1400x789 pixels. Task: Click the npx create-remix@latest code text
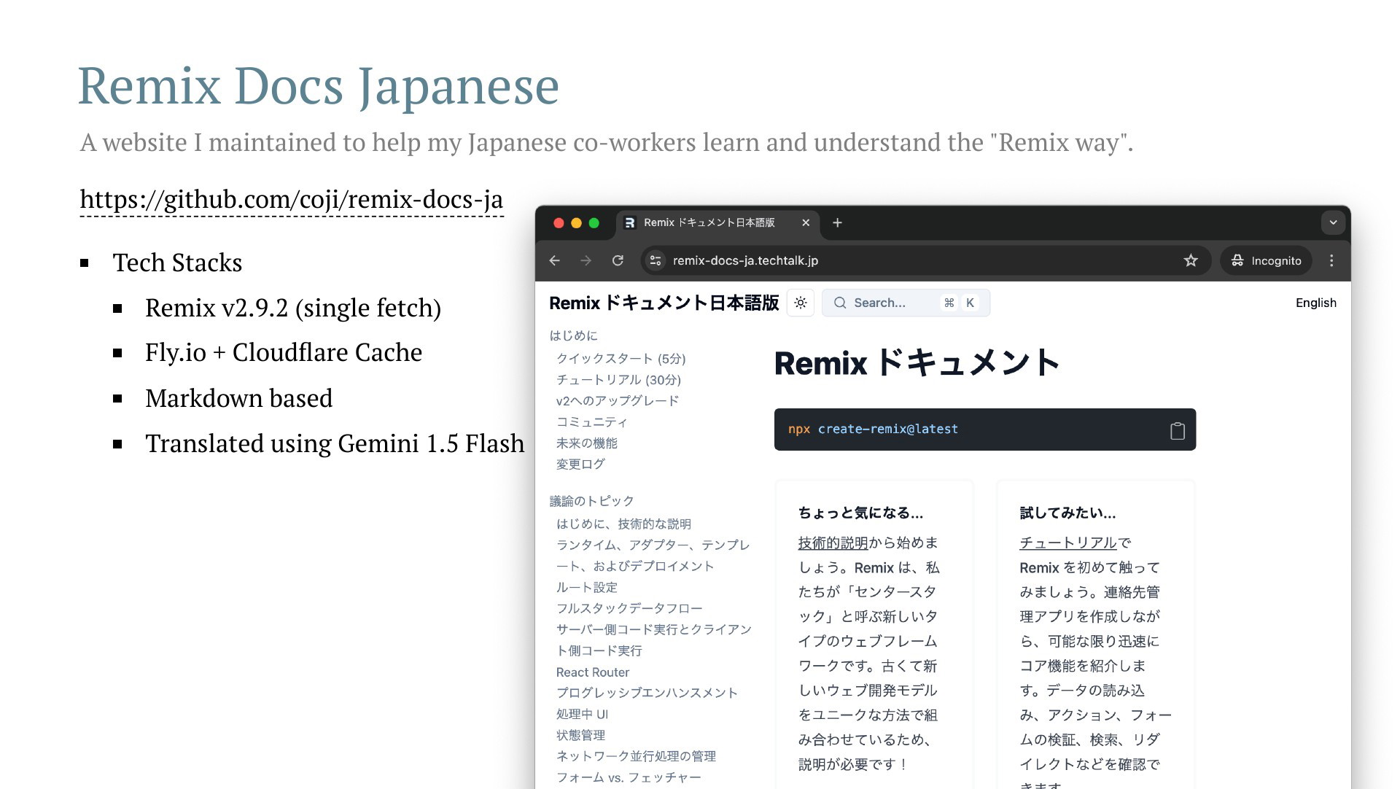click(x=873, y=429)
